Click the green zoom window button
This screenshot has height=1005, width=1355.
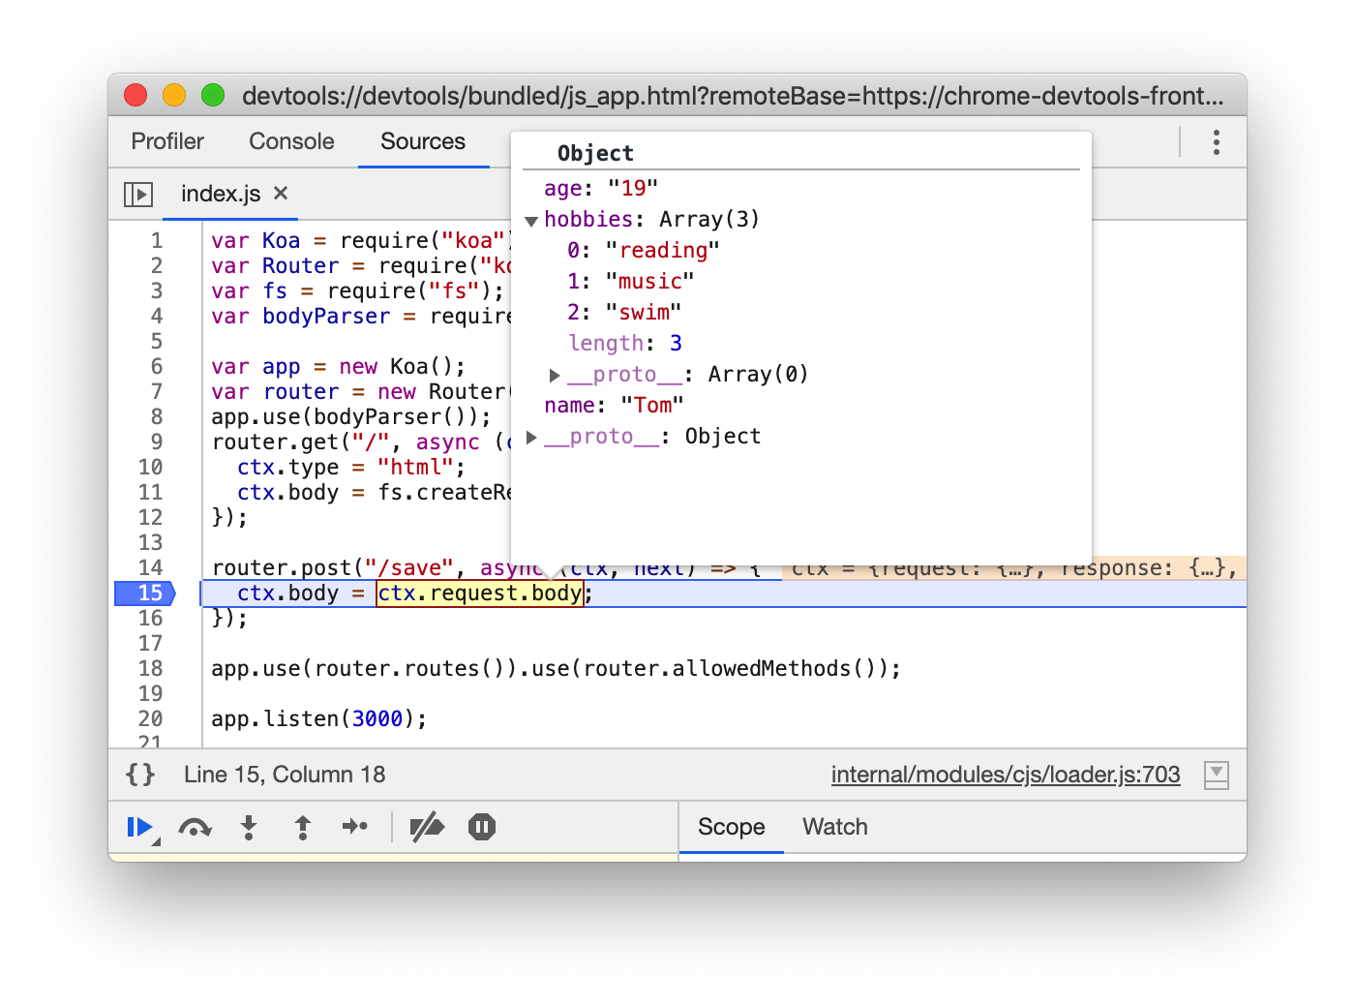(213, 95)
